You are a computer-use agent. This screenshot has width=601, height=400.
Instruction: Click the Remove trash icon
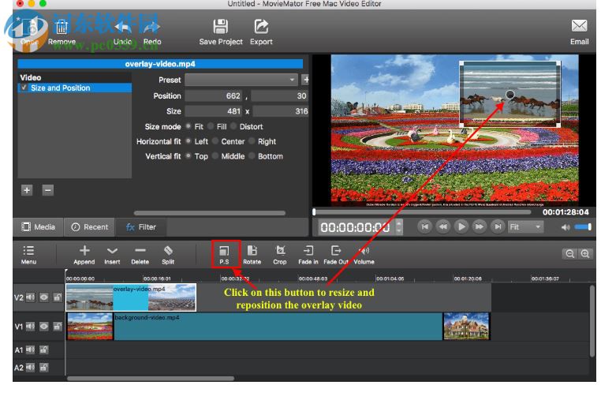click(x=62, y=27)
